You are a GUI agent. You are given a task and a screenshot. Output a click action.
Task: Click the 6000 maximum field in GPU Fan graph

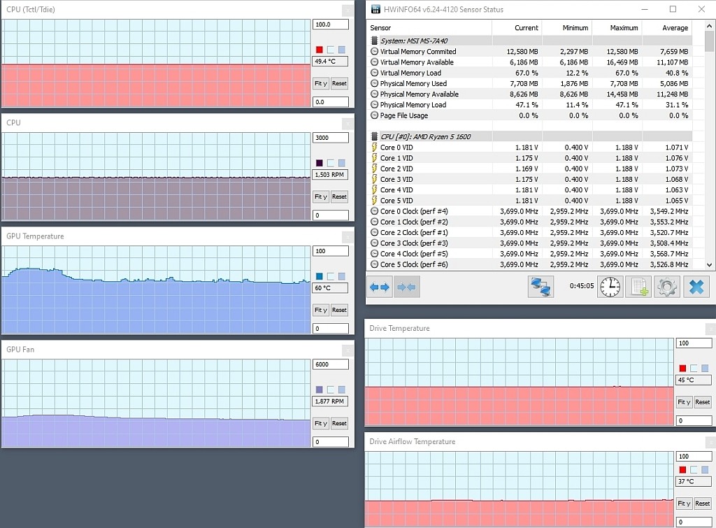[x=331, y=364]
